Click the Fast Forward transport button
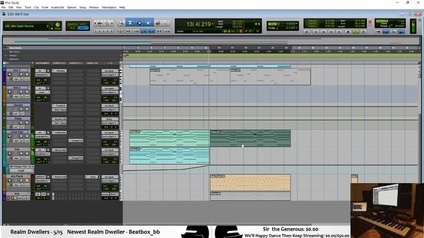 331,32
